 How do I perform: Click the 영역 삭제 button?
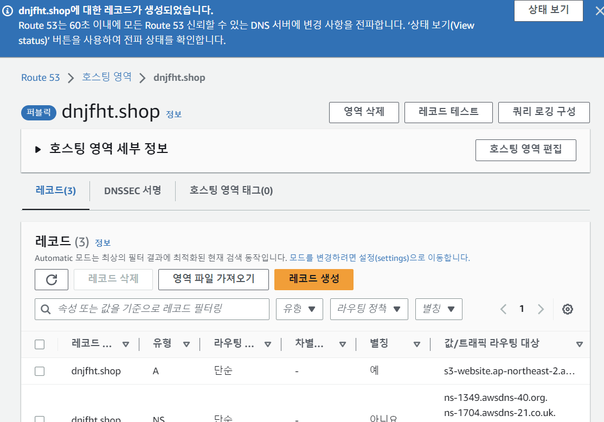(x=364, y=112)
